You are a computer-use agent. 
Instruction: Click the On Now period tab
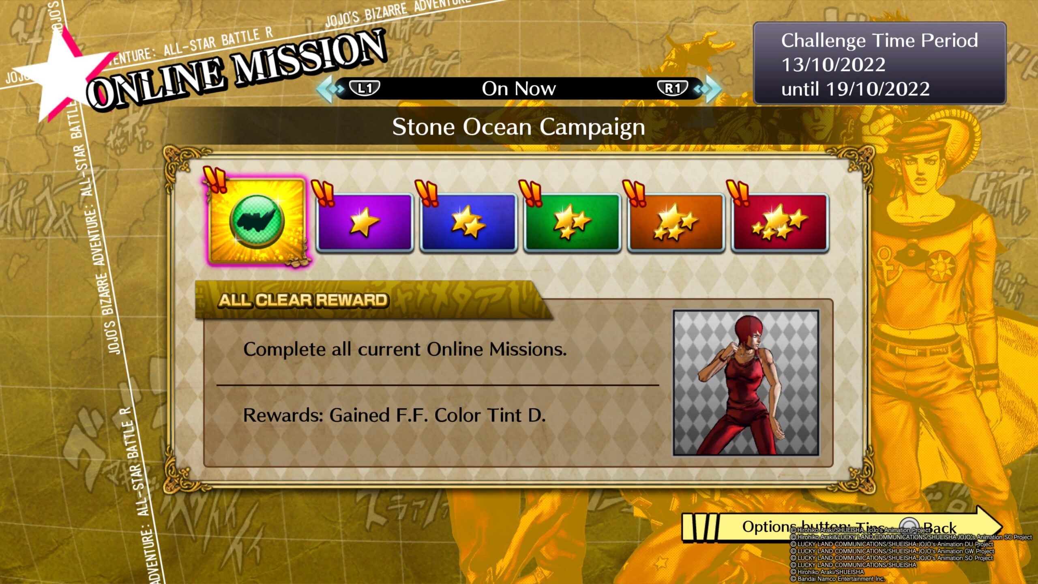pyautogui.click(x=519, y=88)
